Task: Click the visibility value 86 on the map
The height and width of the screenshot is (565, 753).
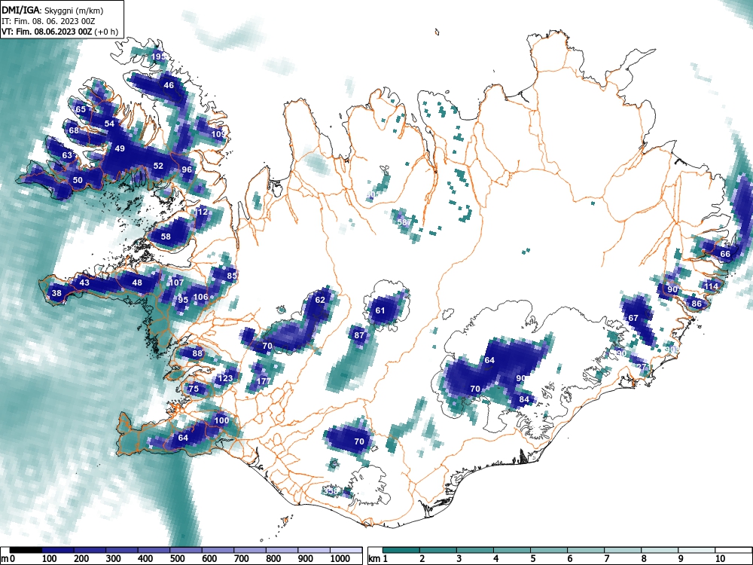Action: [x=697, y=304]
